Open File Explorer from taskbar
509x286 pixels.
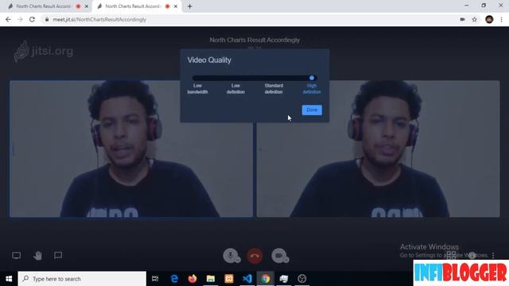(x=211, y=279)
